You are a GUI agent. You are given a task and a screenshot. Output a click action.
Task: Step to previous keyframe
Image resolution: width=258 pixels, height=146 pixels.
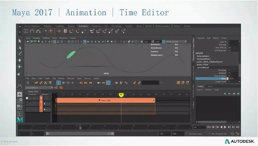217,127
